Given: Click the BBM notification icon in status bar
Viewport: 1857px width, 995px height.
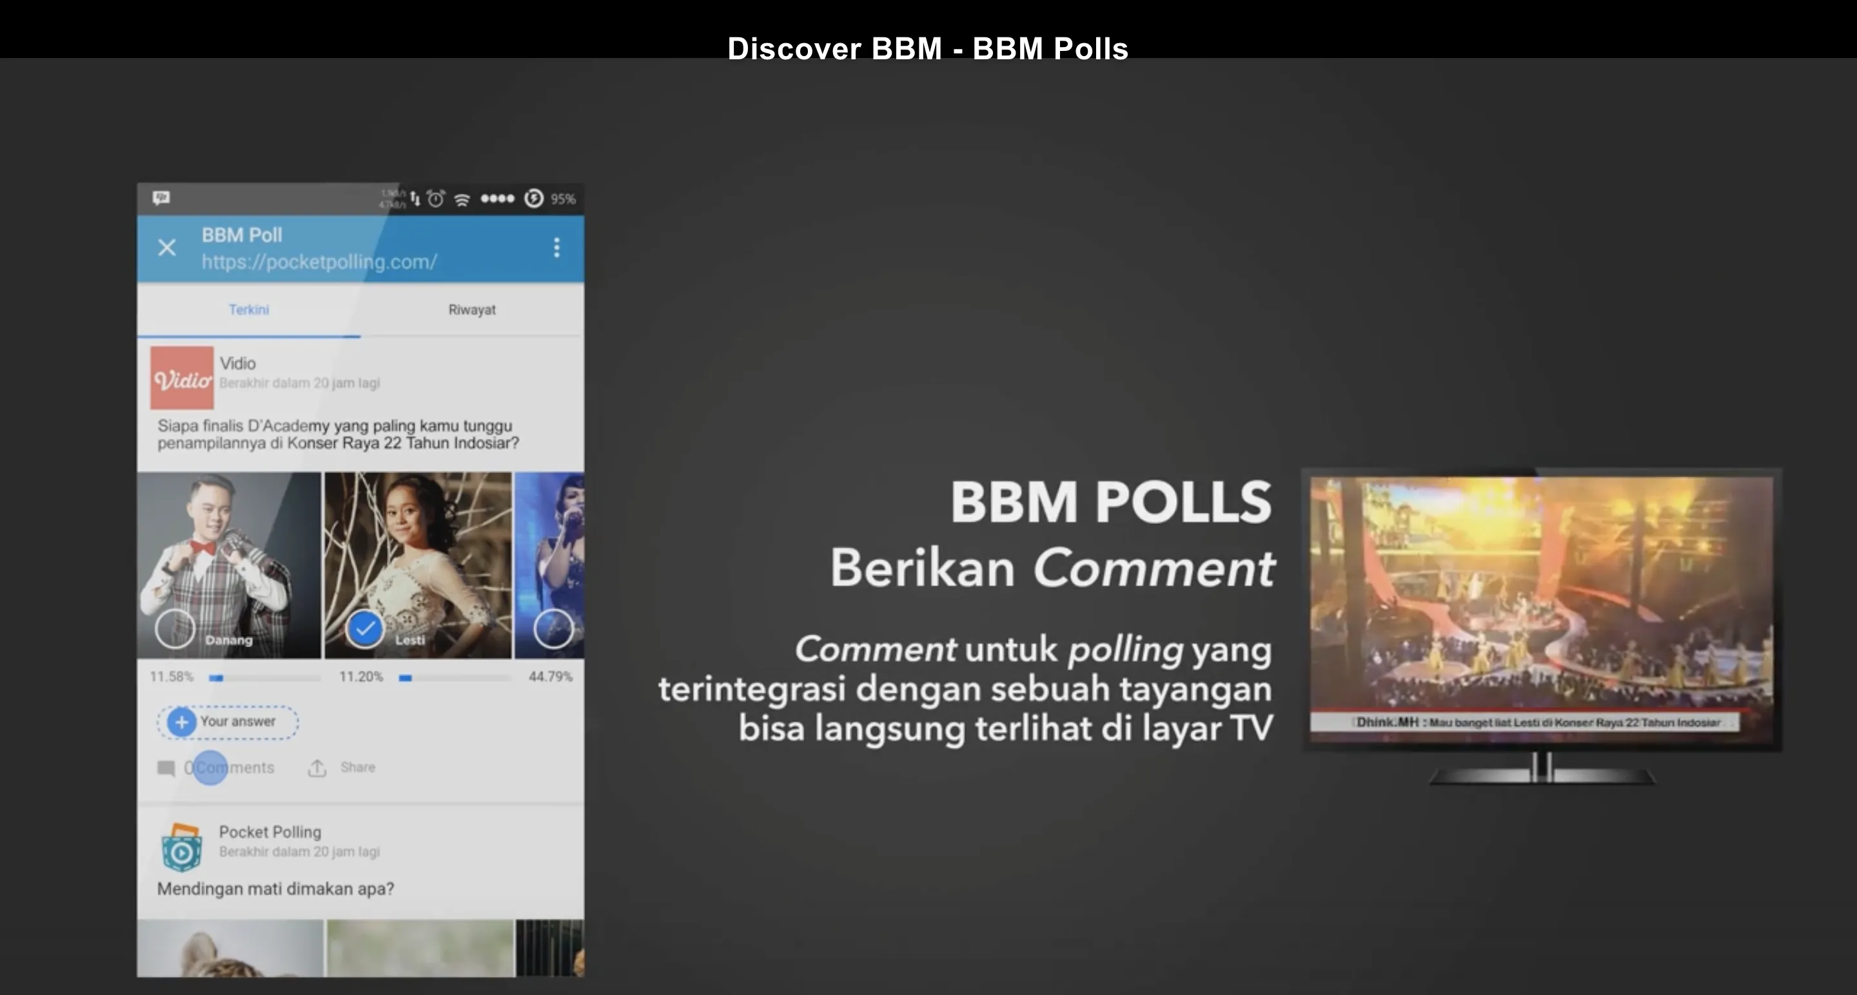Looking at the screenshot, I should point(161,197).
